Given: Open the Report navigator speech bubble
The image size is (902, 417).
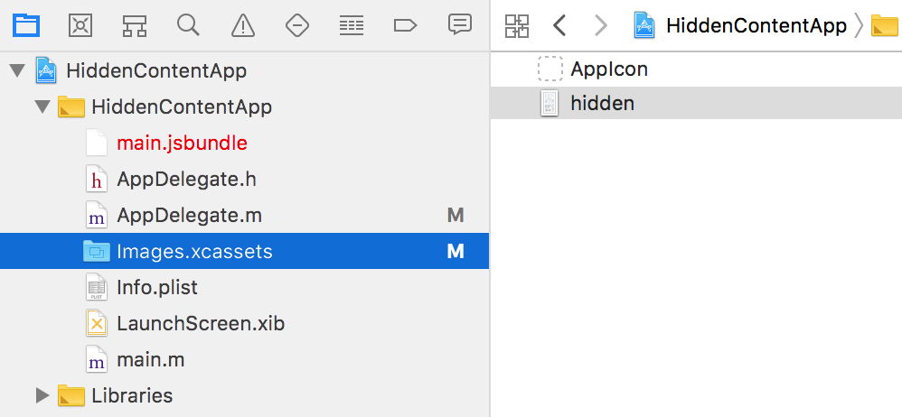Looking at the screenshot, I should click(x=460, y=25).
